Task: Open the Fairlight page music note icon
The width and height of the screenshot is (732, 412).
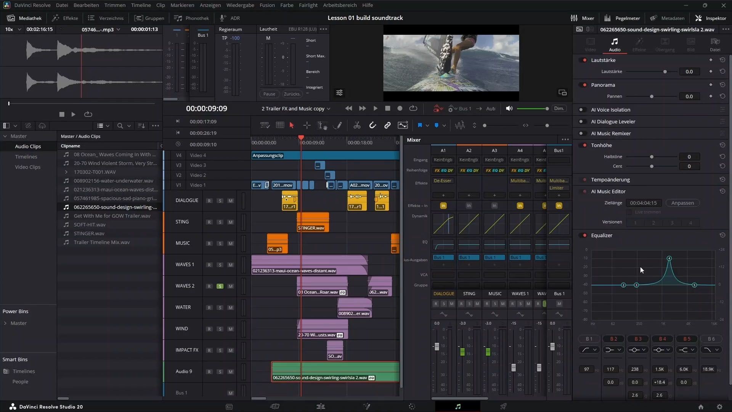Action: (x=458, y=407)
